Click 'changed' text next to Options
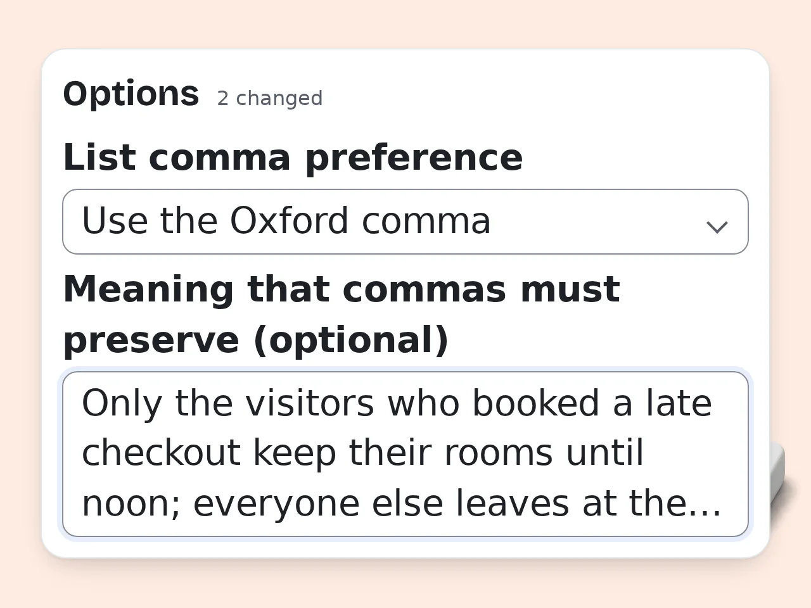Screen dimensions: 811x608 [279, 98]
